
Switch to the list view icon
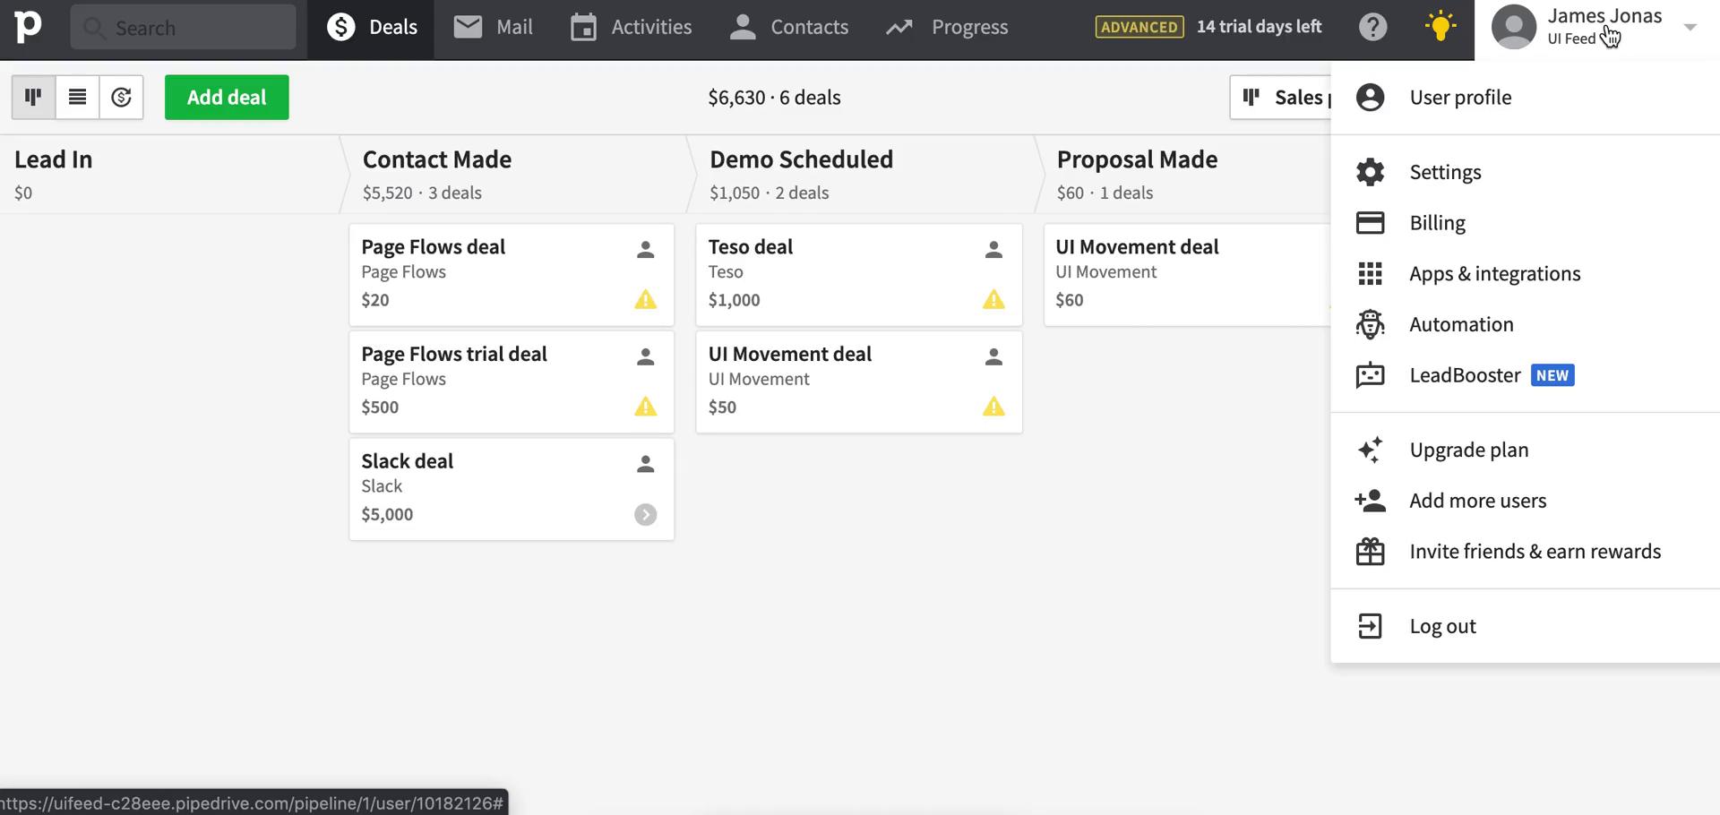point(77,97)
